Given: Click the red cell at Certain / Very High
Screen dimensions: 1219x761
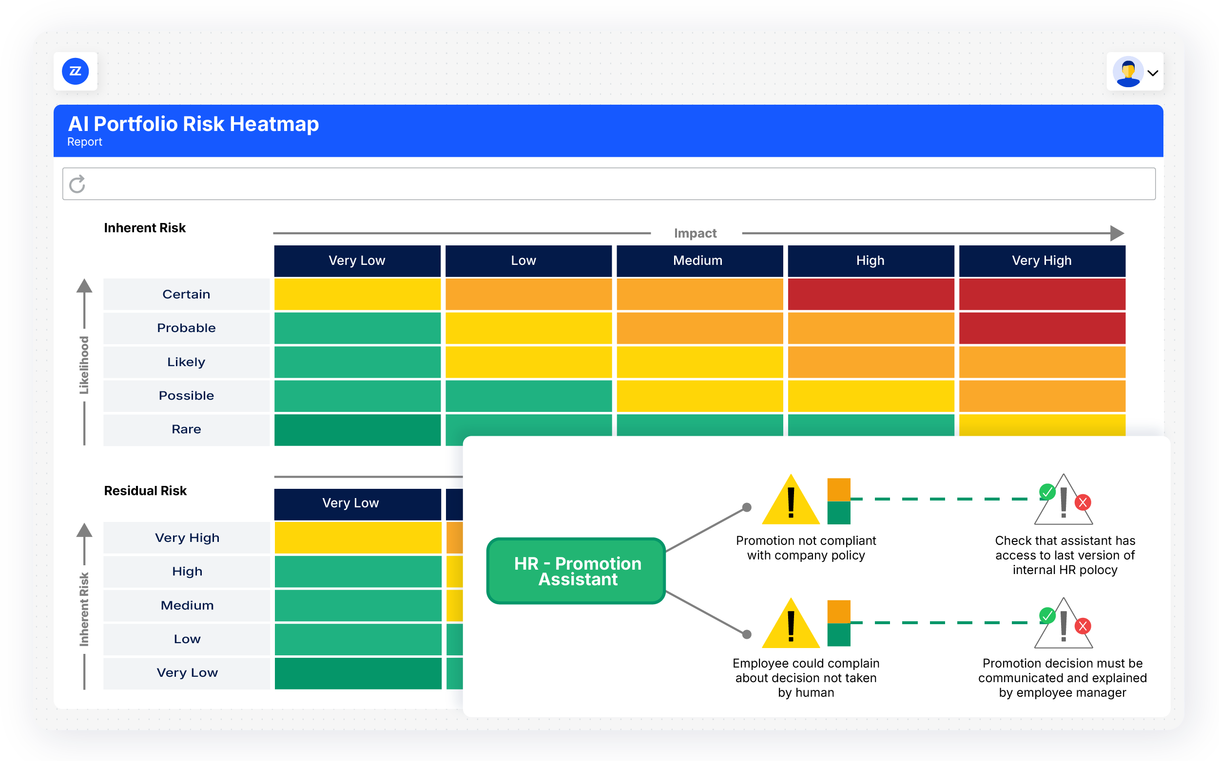Looking at the screenshot, I should click(x=1042, y=294).
